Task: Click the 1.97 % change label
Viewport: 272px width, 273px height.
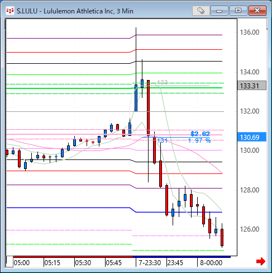Action: click(199, 140)
